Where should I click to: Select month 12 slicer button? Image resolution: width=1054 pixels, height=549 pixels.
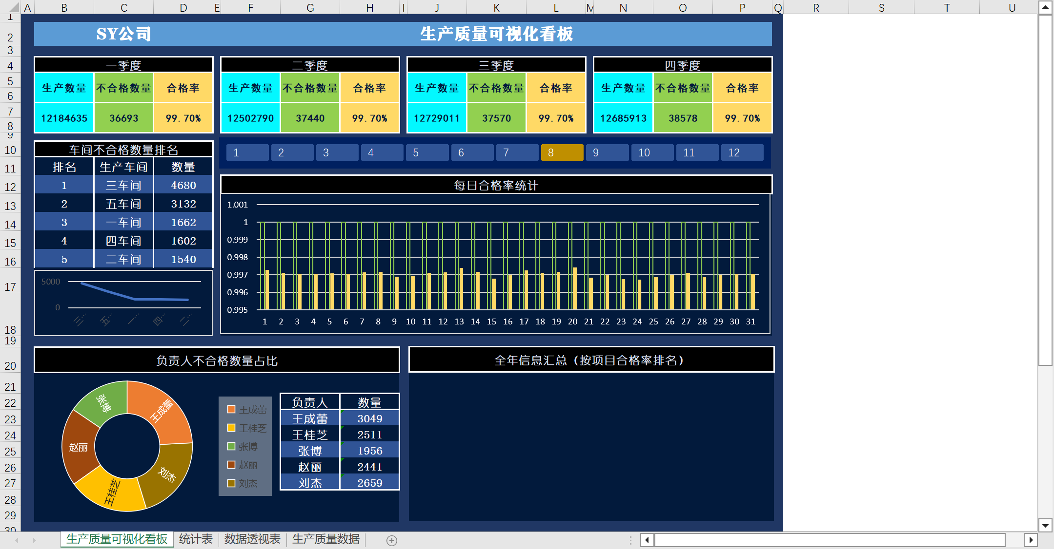click(x=742, y=152)
